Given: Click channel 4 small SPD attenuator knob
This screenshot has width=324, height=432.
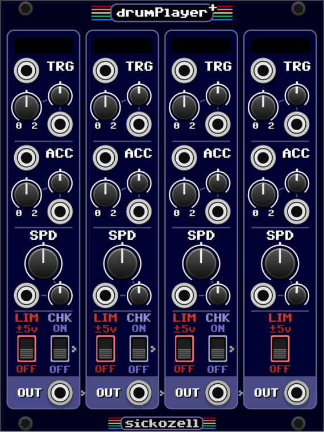Looking at the screenshot, I should click(297, 295).
